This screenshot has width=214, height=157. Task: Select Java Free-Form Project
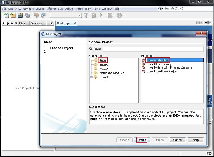pos(162,72)
